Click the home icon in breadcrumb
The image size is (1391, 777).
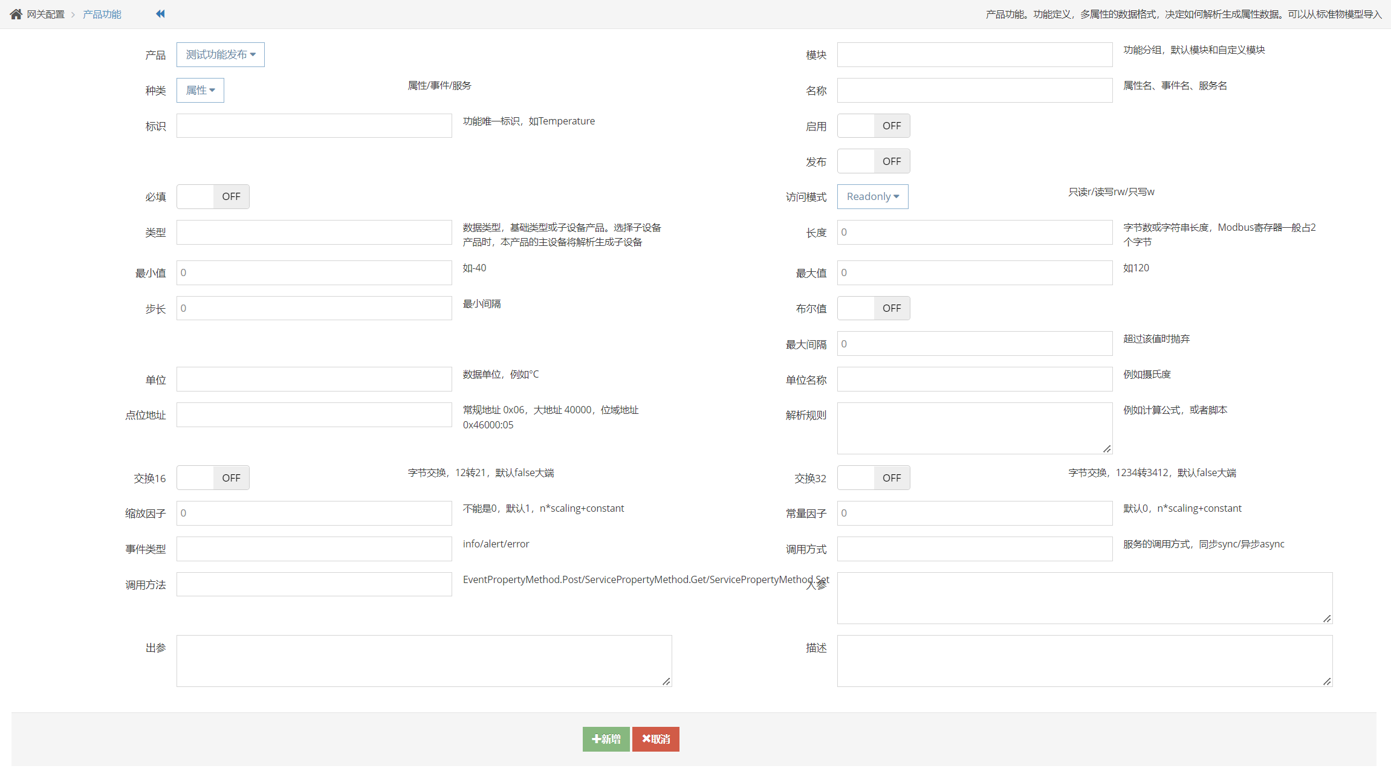coord(16,14)
